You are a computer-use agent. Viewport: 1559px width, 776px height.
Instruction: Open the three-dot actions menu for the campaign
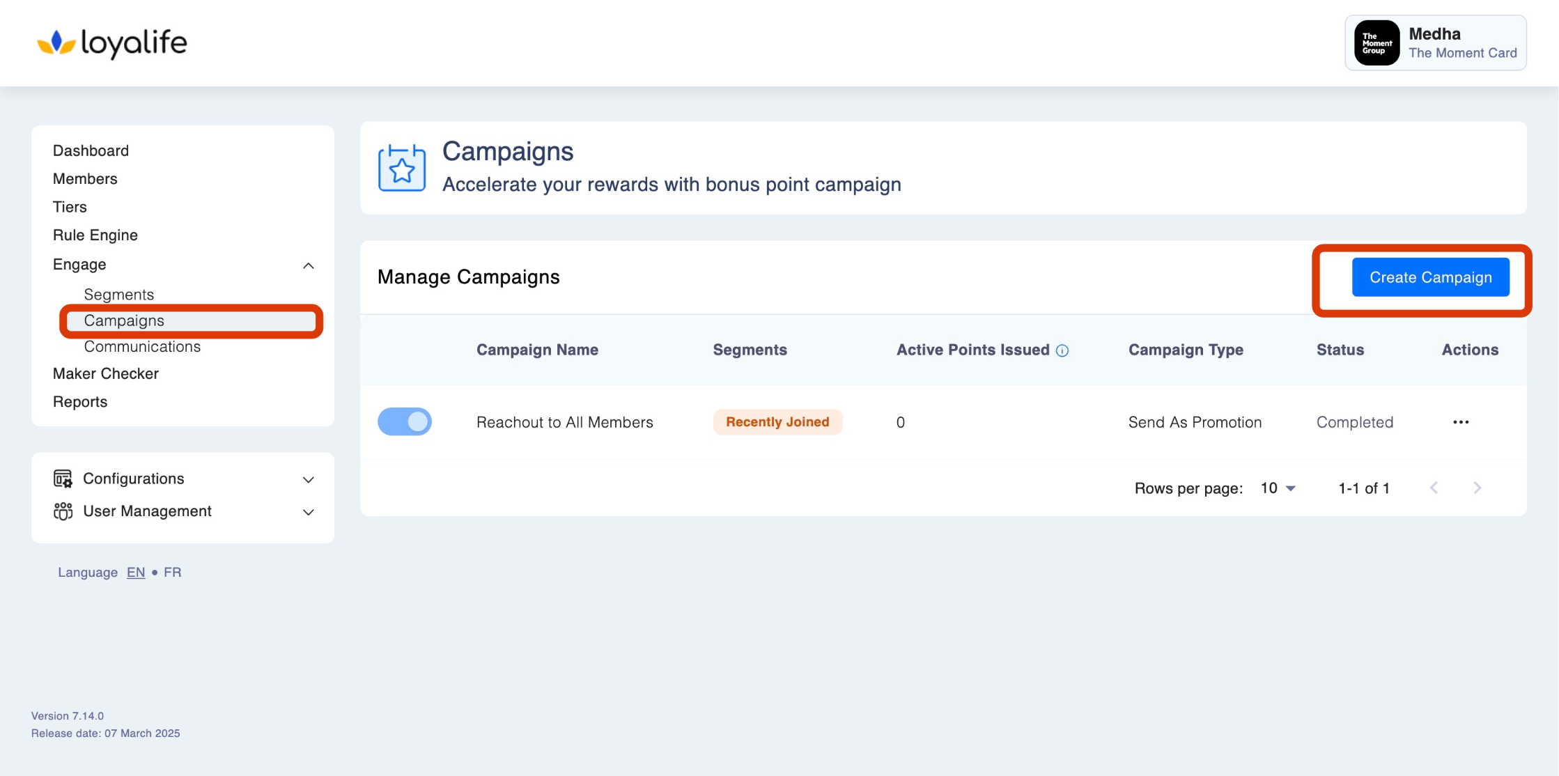point(1461,422)
